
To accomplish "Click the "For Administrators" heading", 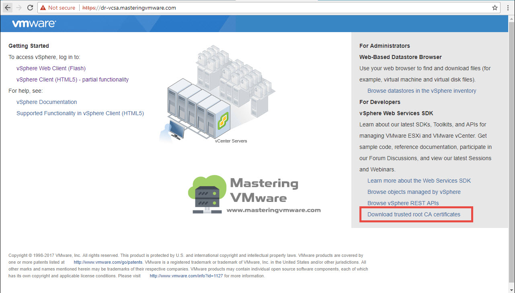I will (385, 46).
